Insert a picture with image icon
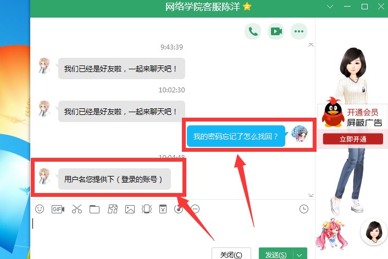 (x=130, y=210)
